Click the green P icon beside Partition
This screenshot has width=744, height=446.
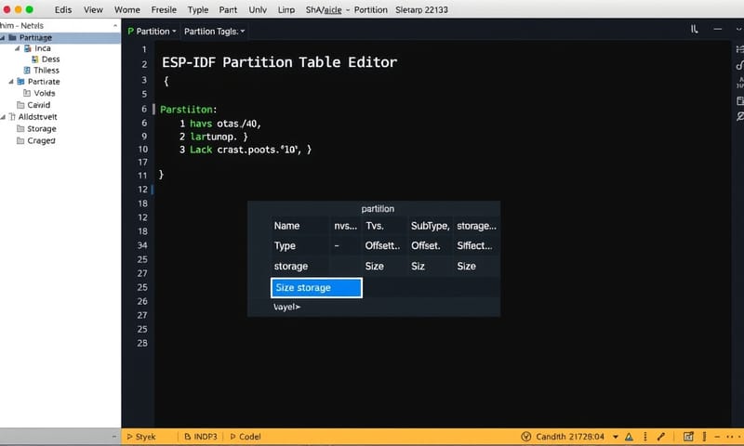pos(130,32)
